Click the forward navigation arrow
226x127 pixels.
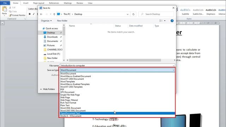tap(46, 14)
